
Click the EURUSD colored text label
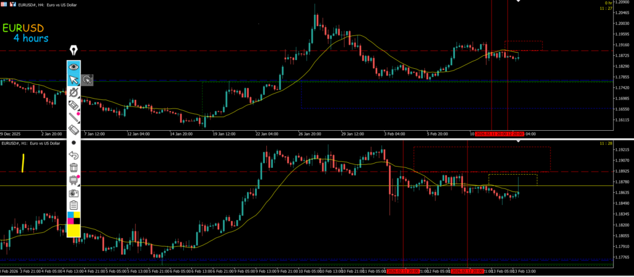(x=23, y=29)
